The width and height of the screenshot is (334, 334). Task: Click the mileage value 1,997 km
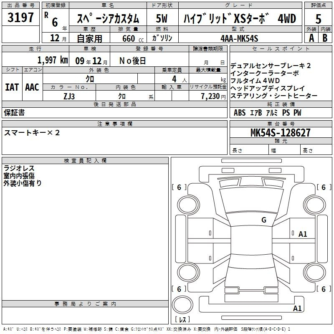click(x=53, y=60)
